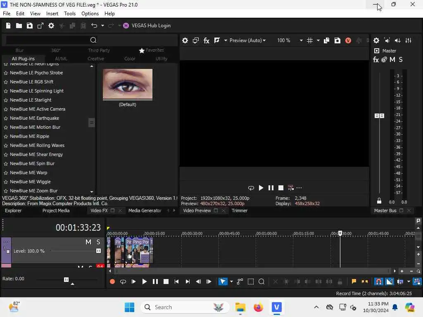This screenshot has width=423, height=317.
Task: Open mixing console sliders icon
Action: click(409, 40)
